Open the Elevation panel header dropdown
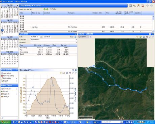The width and height of the screenshot is (155, 124). [76, 34]
